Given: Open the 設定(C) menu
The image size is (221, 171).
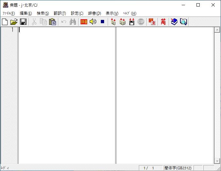Looking at the screenshot, I should [77, 13].
